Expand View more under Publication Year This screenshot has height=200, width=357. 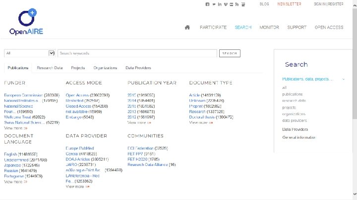(139, 122)
